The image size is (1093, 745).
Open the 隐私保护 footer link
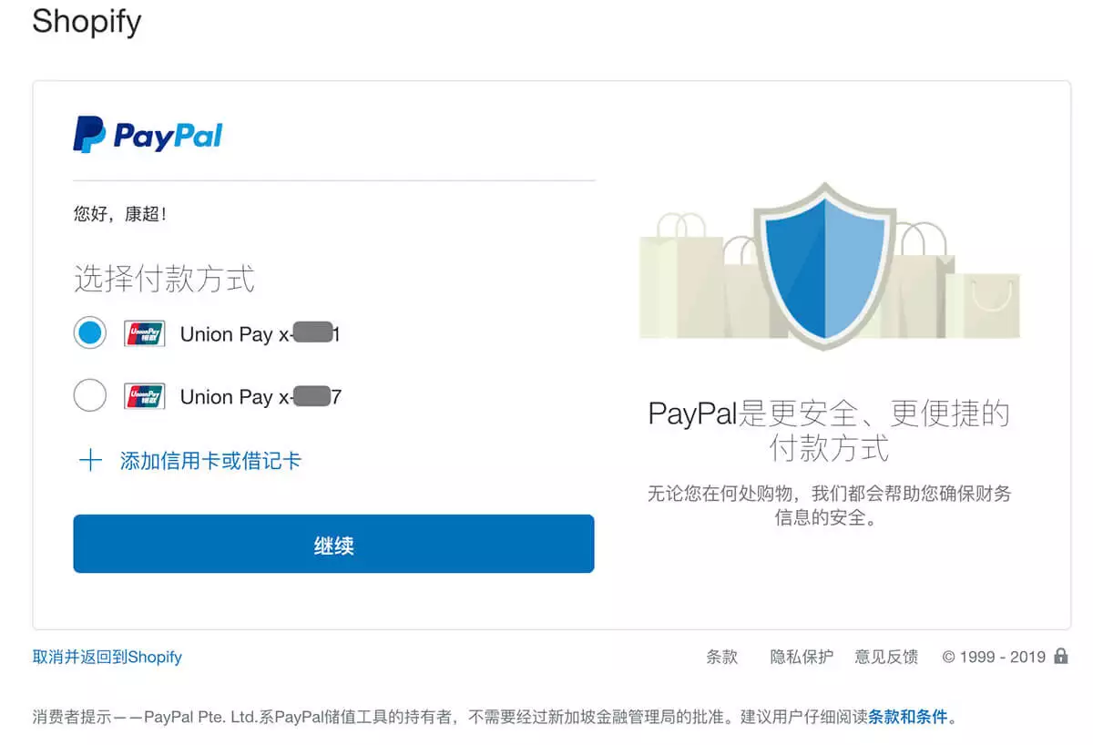pyautogui.click(x=802, y=657)
